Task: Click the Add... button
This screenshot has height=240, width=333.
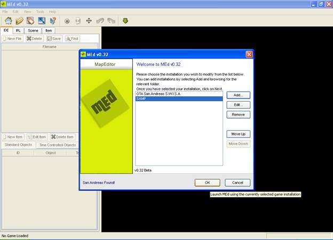Action: [239, 95]
